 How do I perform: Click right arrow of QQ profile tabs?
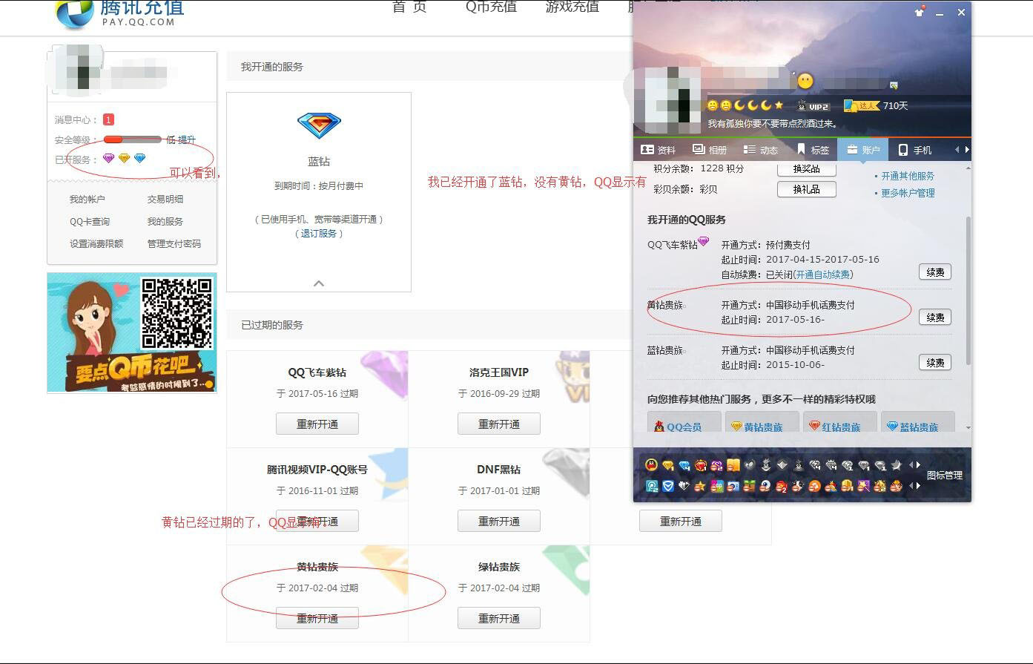click(967, 149)
